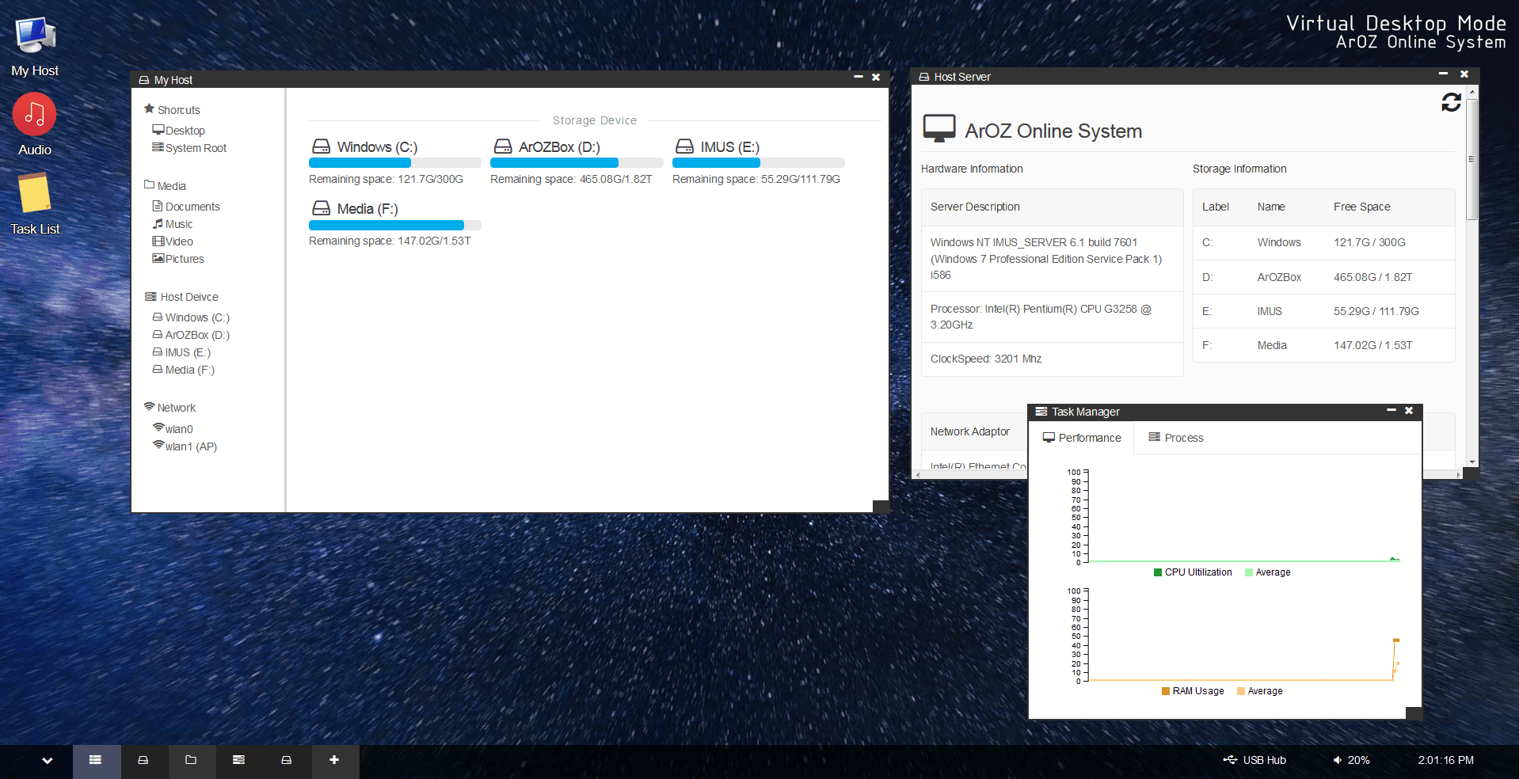Select the Performance tab in Task Manager

[x=1082, y=438]
